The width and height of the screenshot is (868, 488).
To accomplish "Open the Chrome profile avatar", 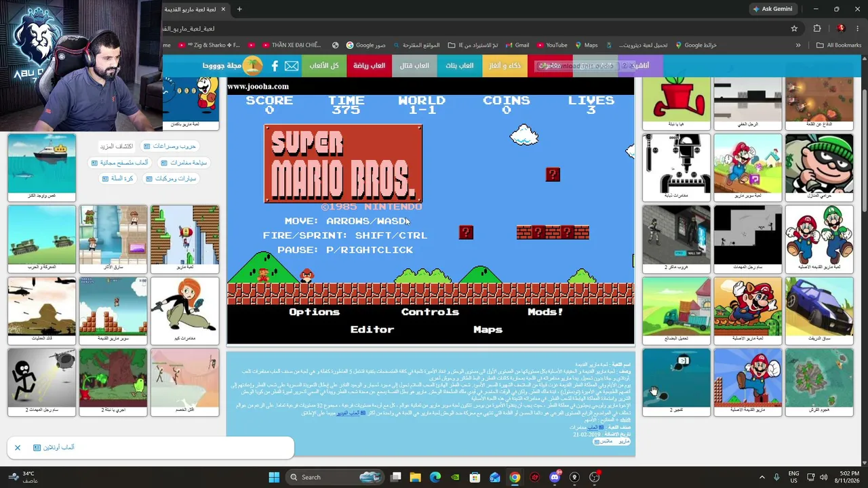I will (x=841, y=28).
